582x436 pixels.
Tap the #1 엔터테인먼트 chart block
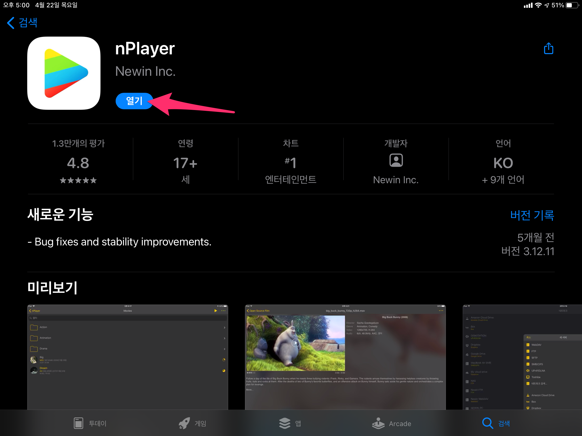tap(290, 163)
